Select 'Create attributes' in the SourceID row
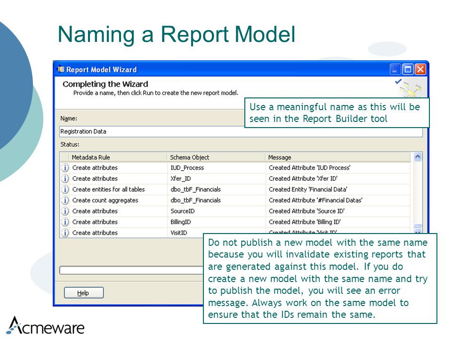 (95, 211)
